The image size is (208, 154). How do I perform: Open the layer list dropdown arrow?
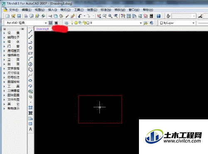(x=141, y=23)
